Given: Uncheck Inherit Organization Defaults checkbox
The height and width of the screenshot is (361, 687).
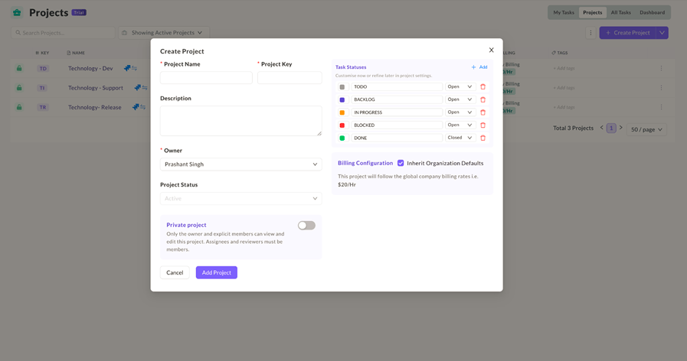Looking at the screenshot, I should coord(401,163).
